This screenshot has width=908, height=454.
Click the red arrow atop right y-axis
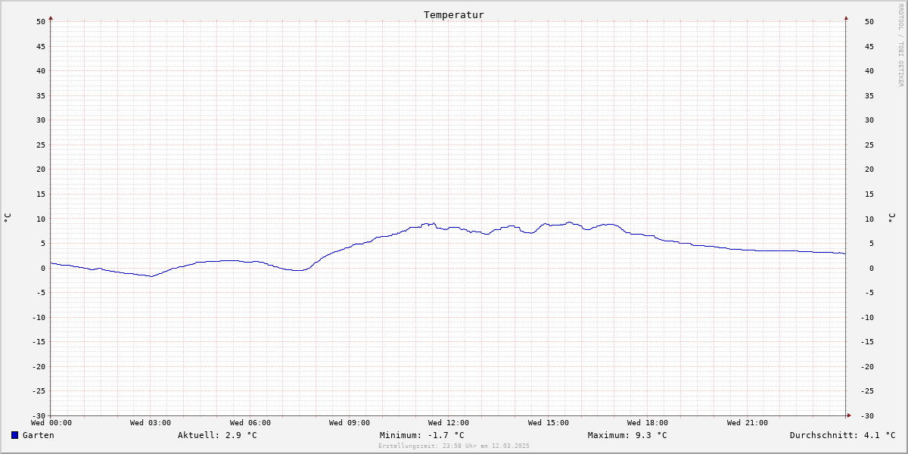pyautogui.click(x=846, y=17)
